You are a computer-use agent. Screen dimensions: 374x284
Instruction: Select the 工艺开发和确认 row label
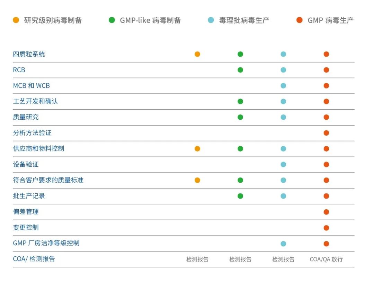click(35, 101)
